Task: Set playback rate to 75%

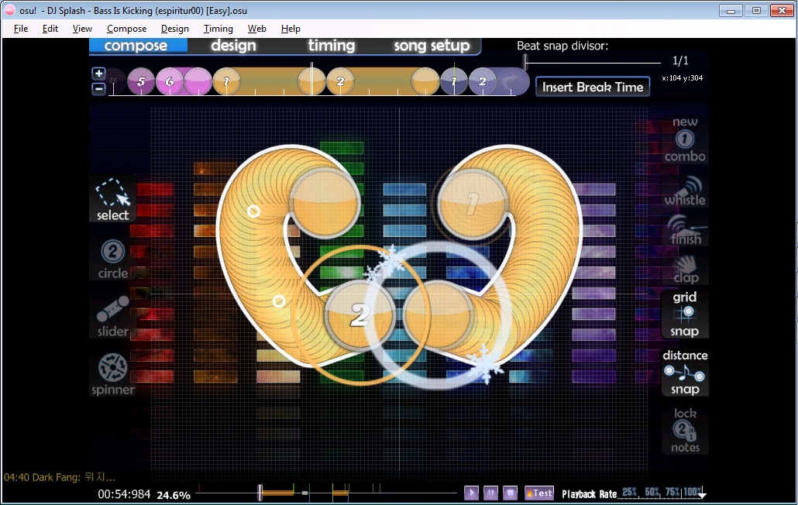Action: coord(672,492)
